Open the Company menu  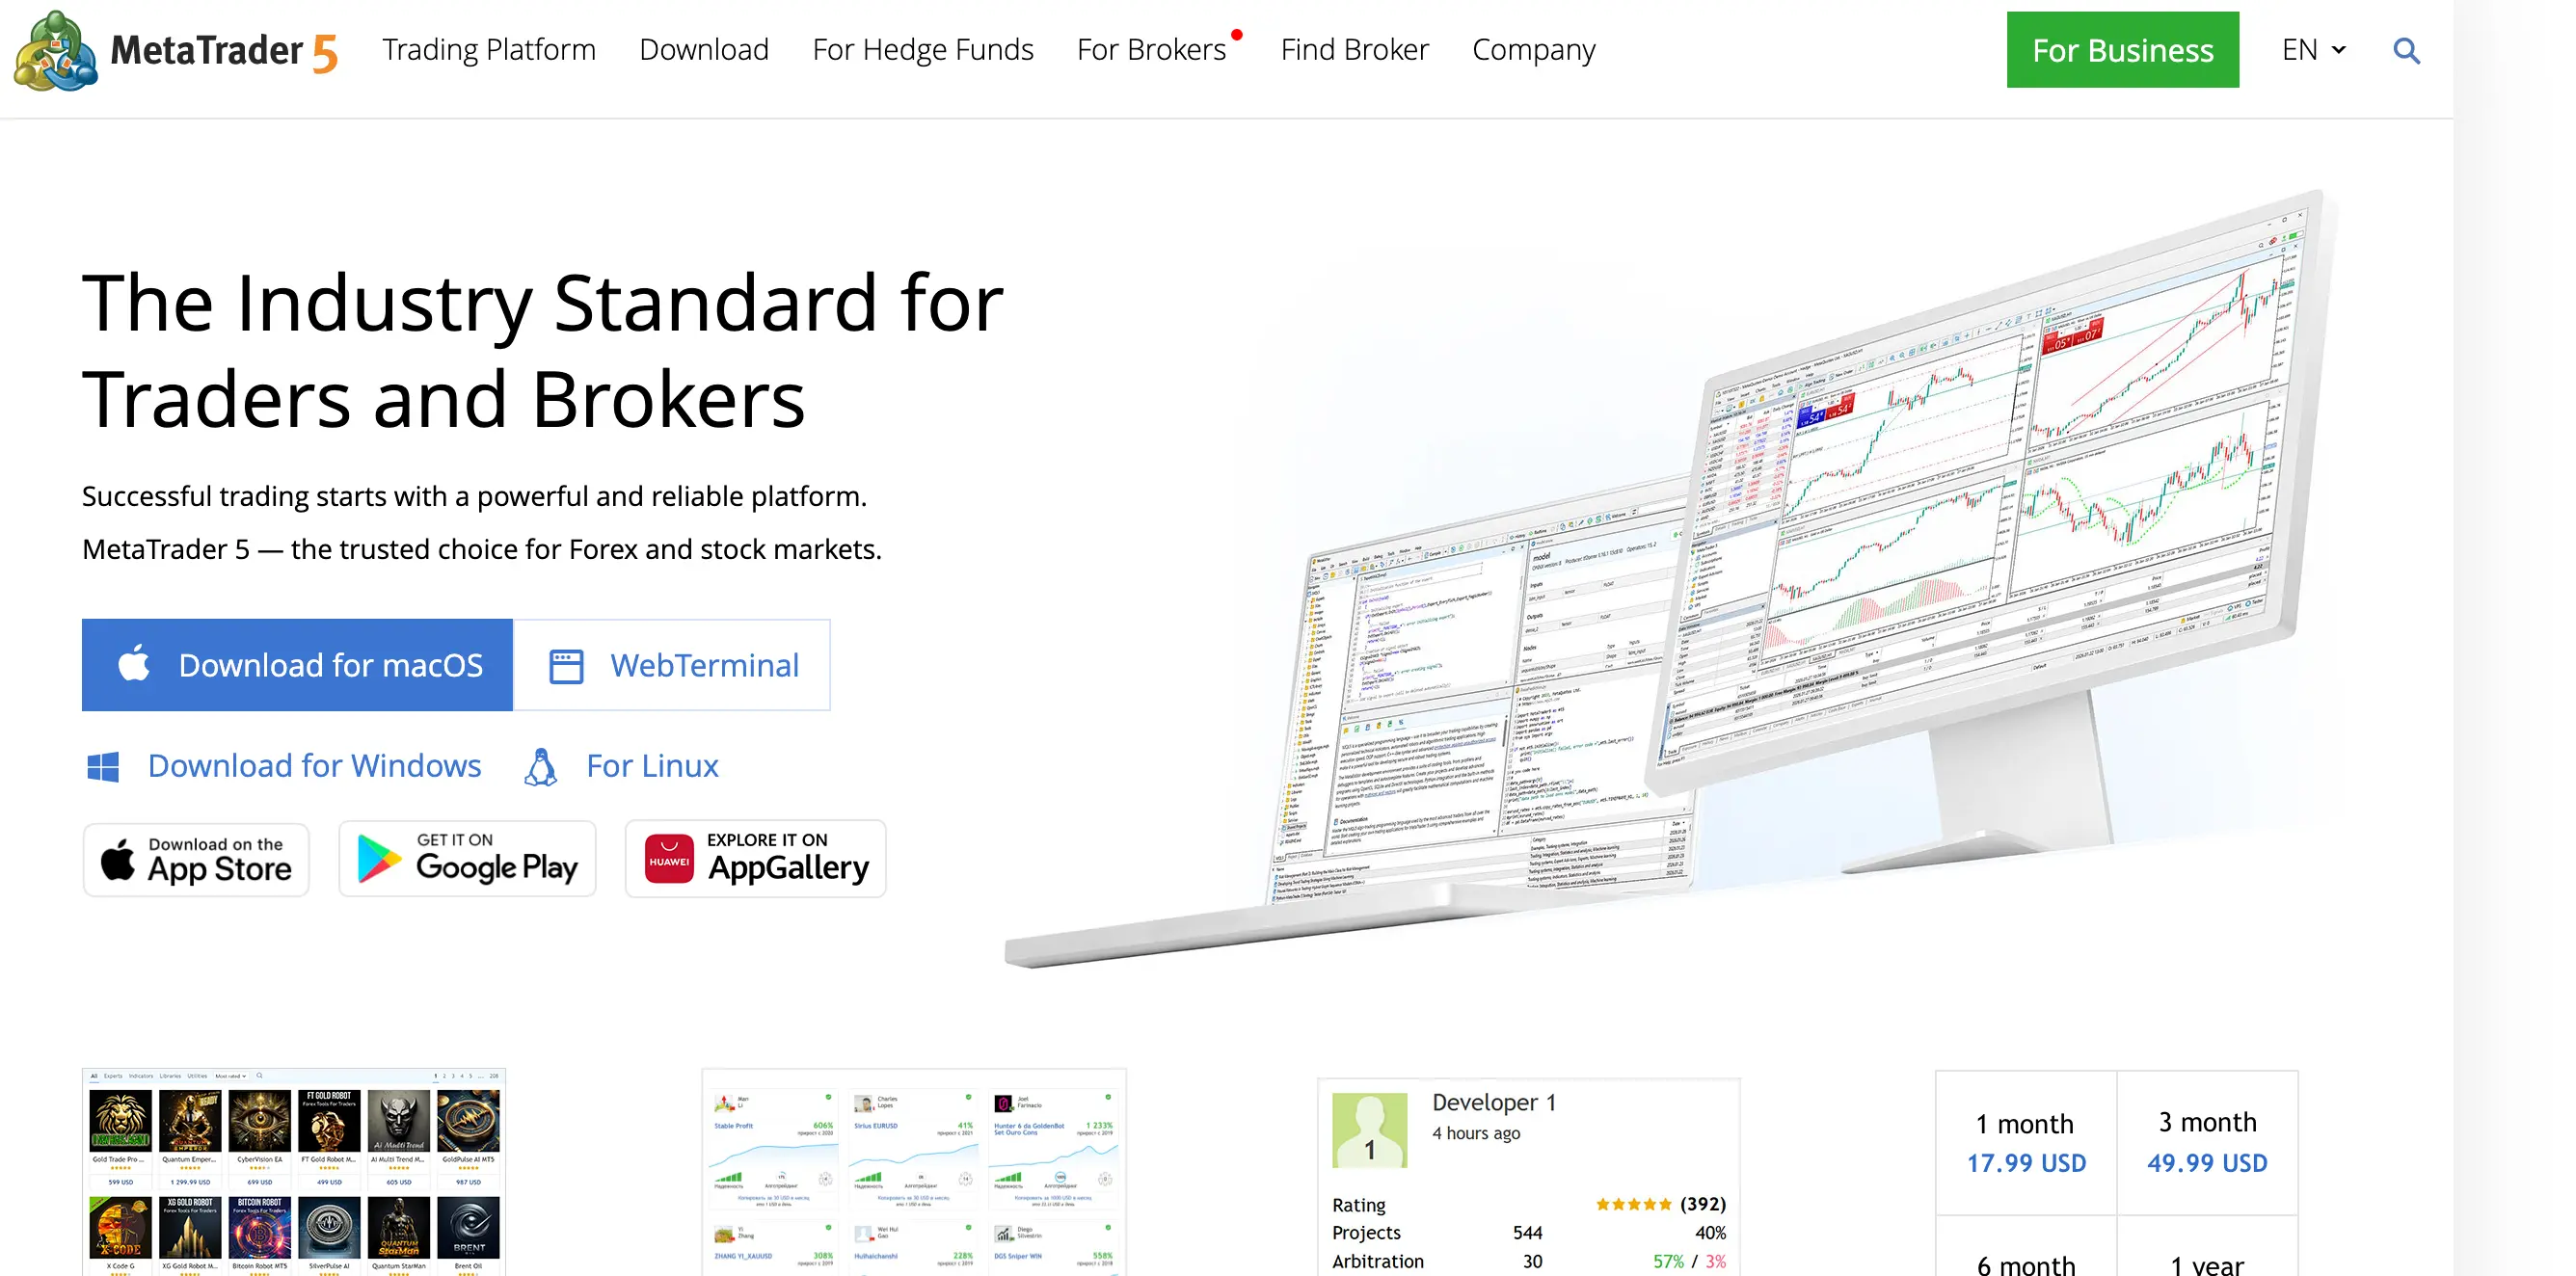[x=1534, y=50]
